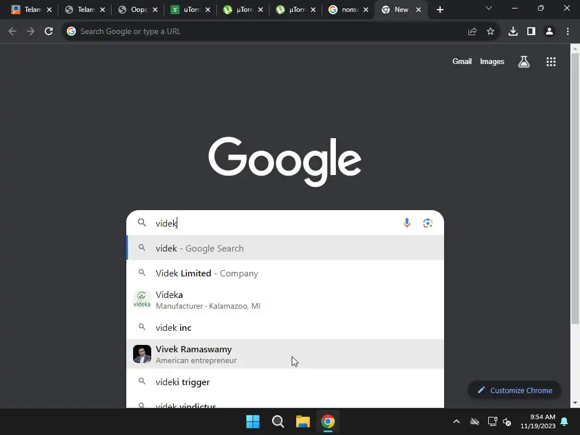
Task: Click the magnifier icon in the search box
Action: coord(142,222)
